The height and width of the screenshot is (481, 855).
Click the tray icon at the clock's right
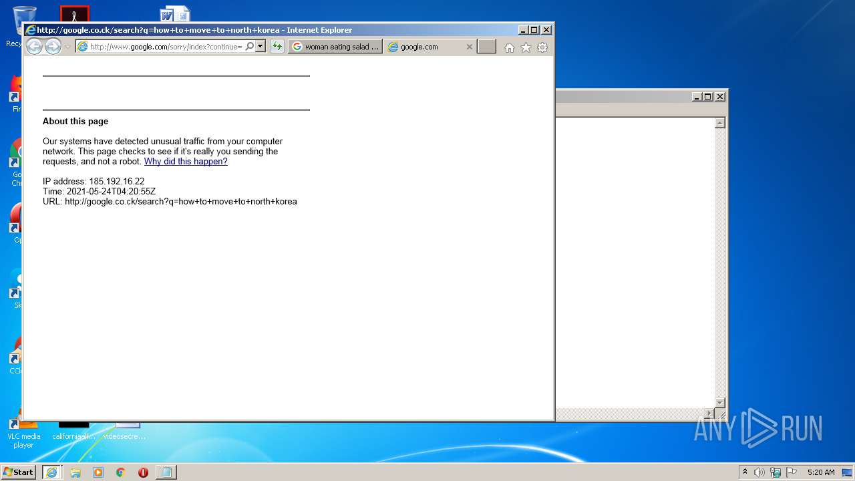(847, 472)
